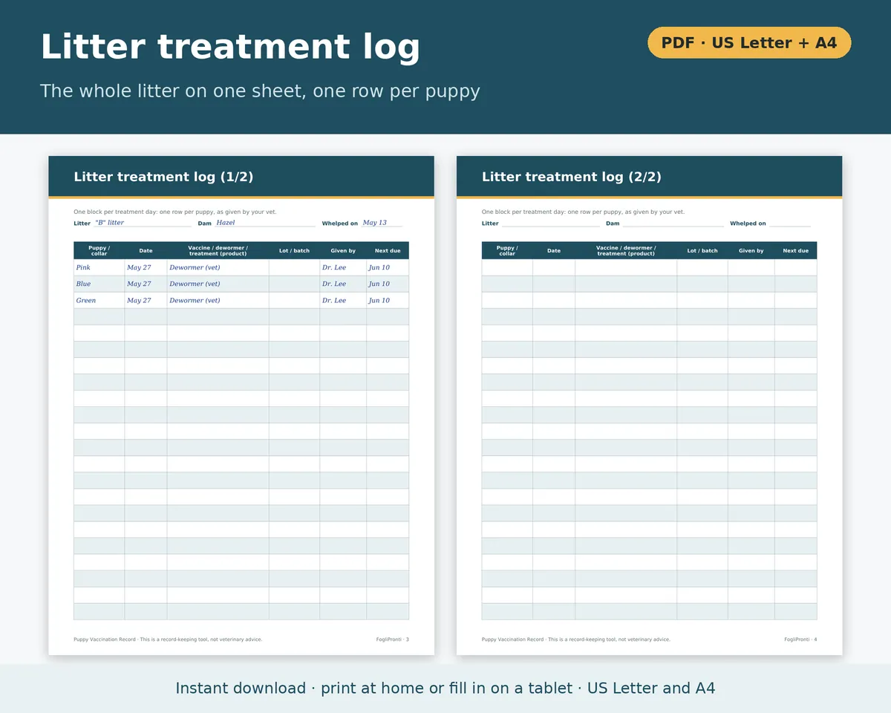Click the "Given by" column header on page 2/2
The image size is (891, 713).
[x=751, y=250]
